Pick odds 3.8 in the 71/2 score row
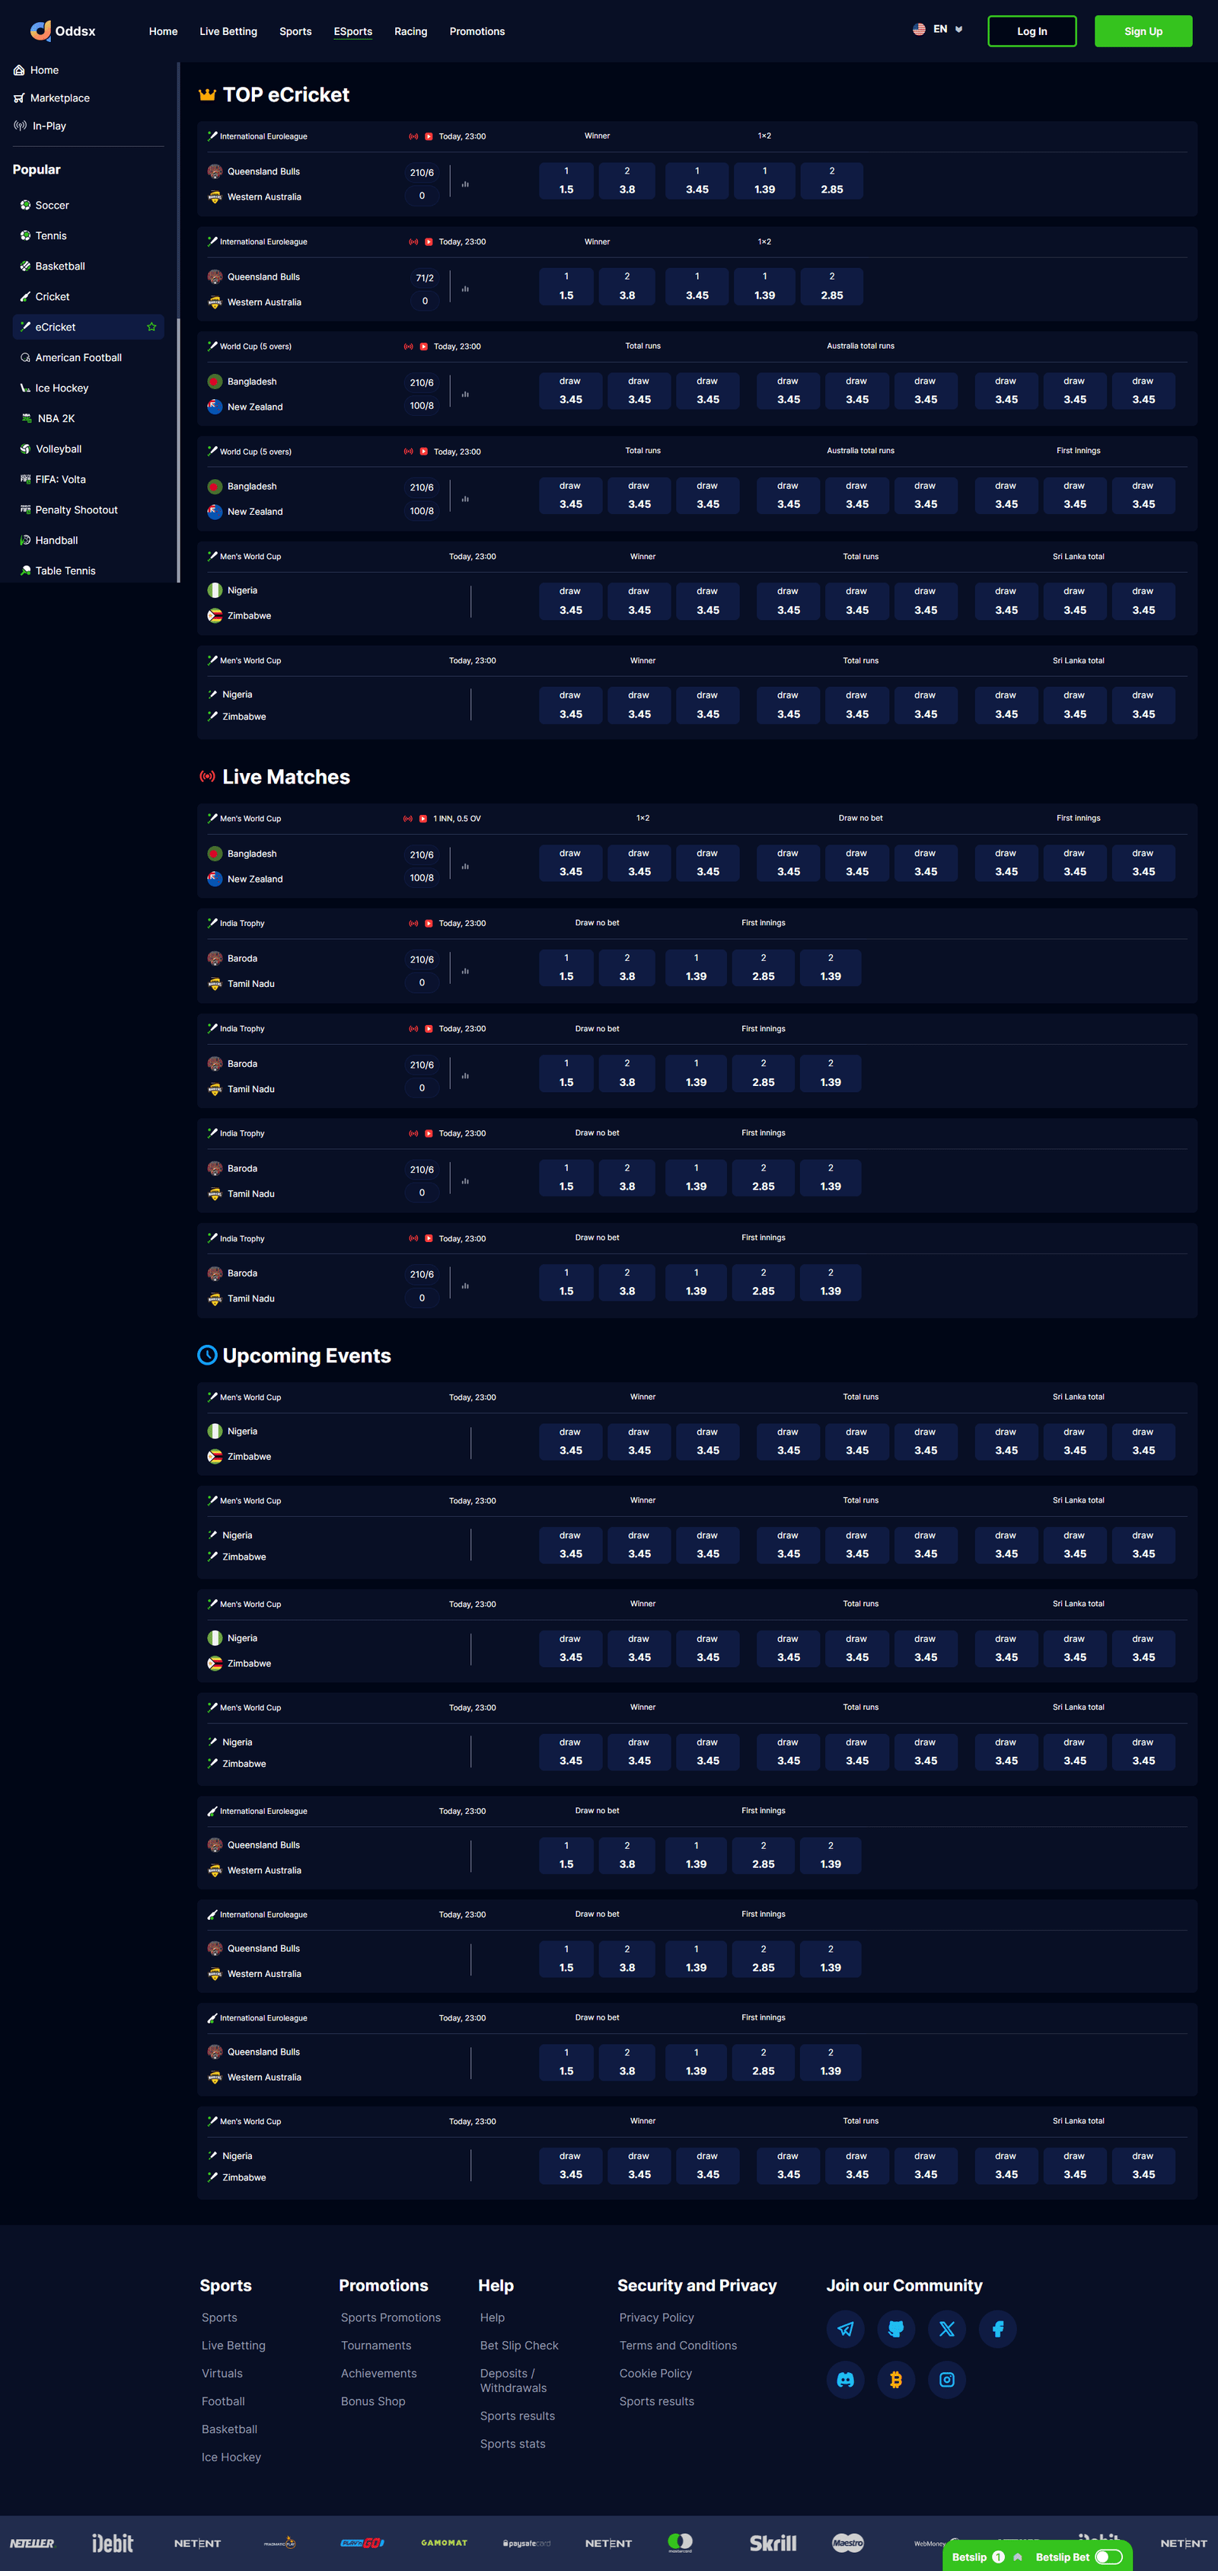 coord(627,286)
